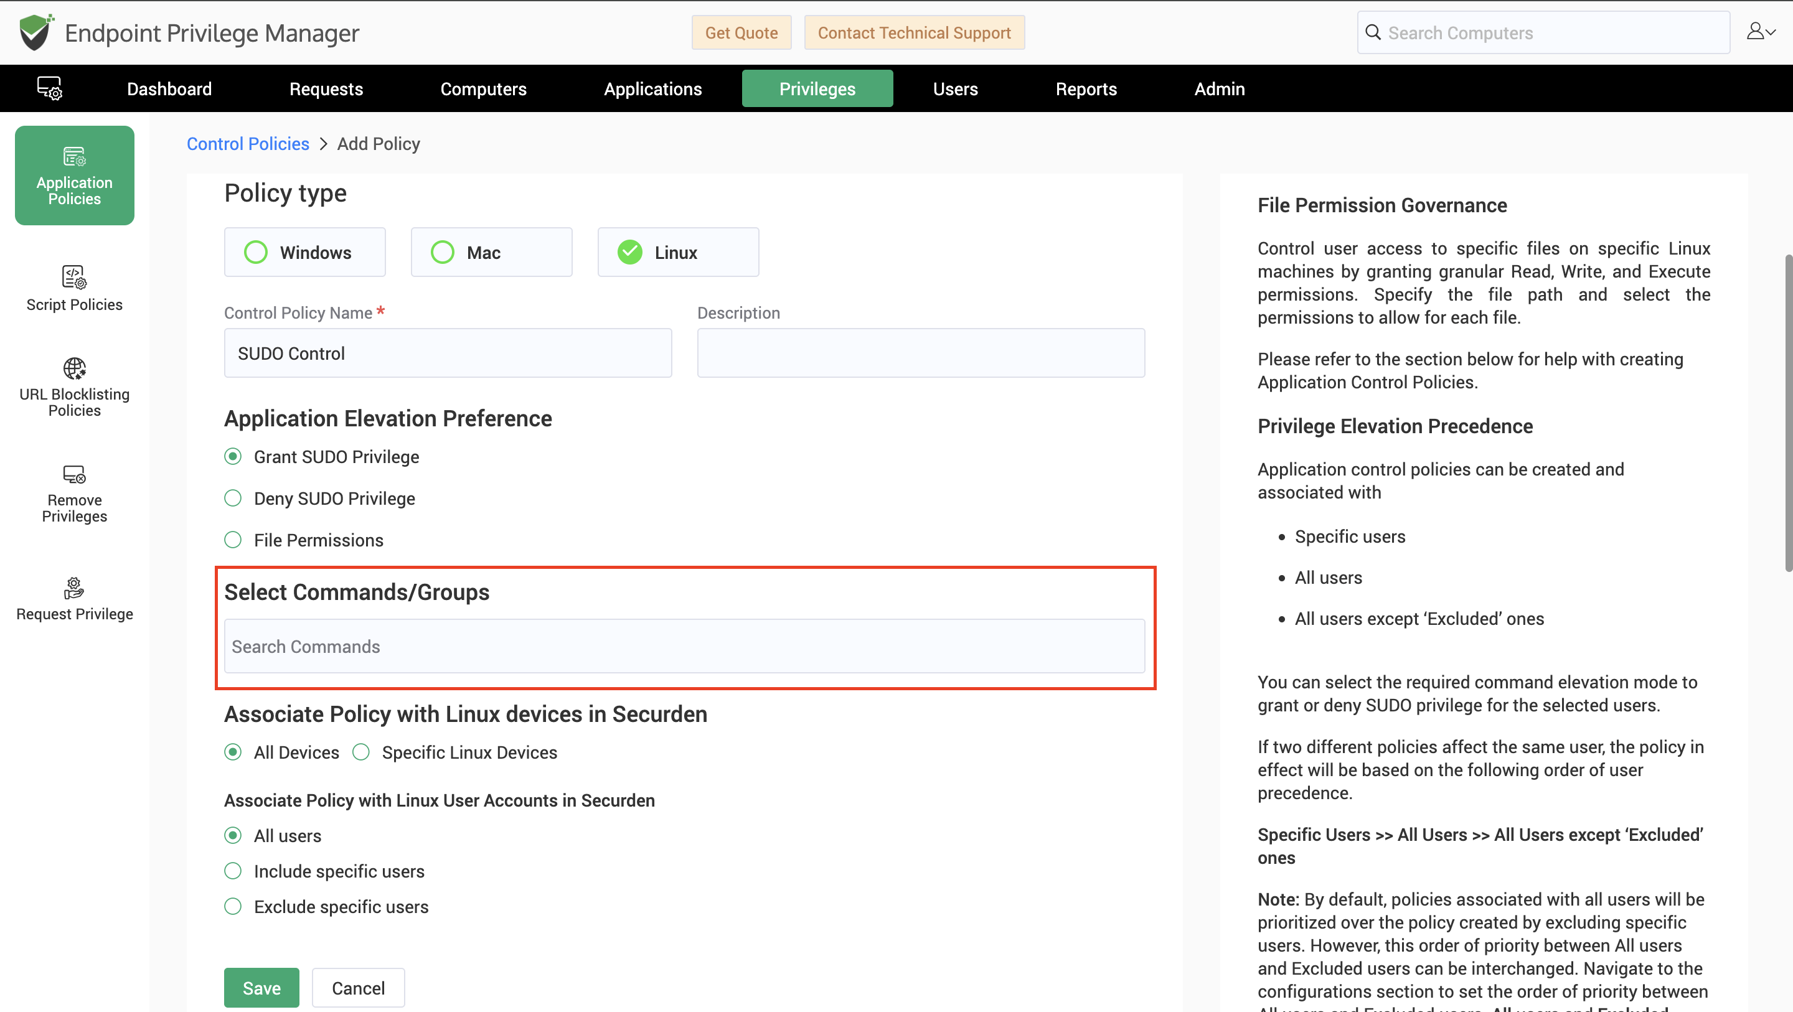
Task: Select Windows policy type
Action: point(305,252)
